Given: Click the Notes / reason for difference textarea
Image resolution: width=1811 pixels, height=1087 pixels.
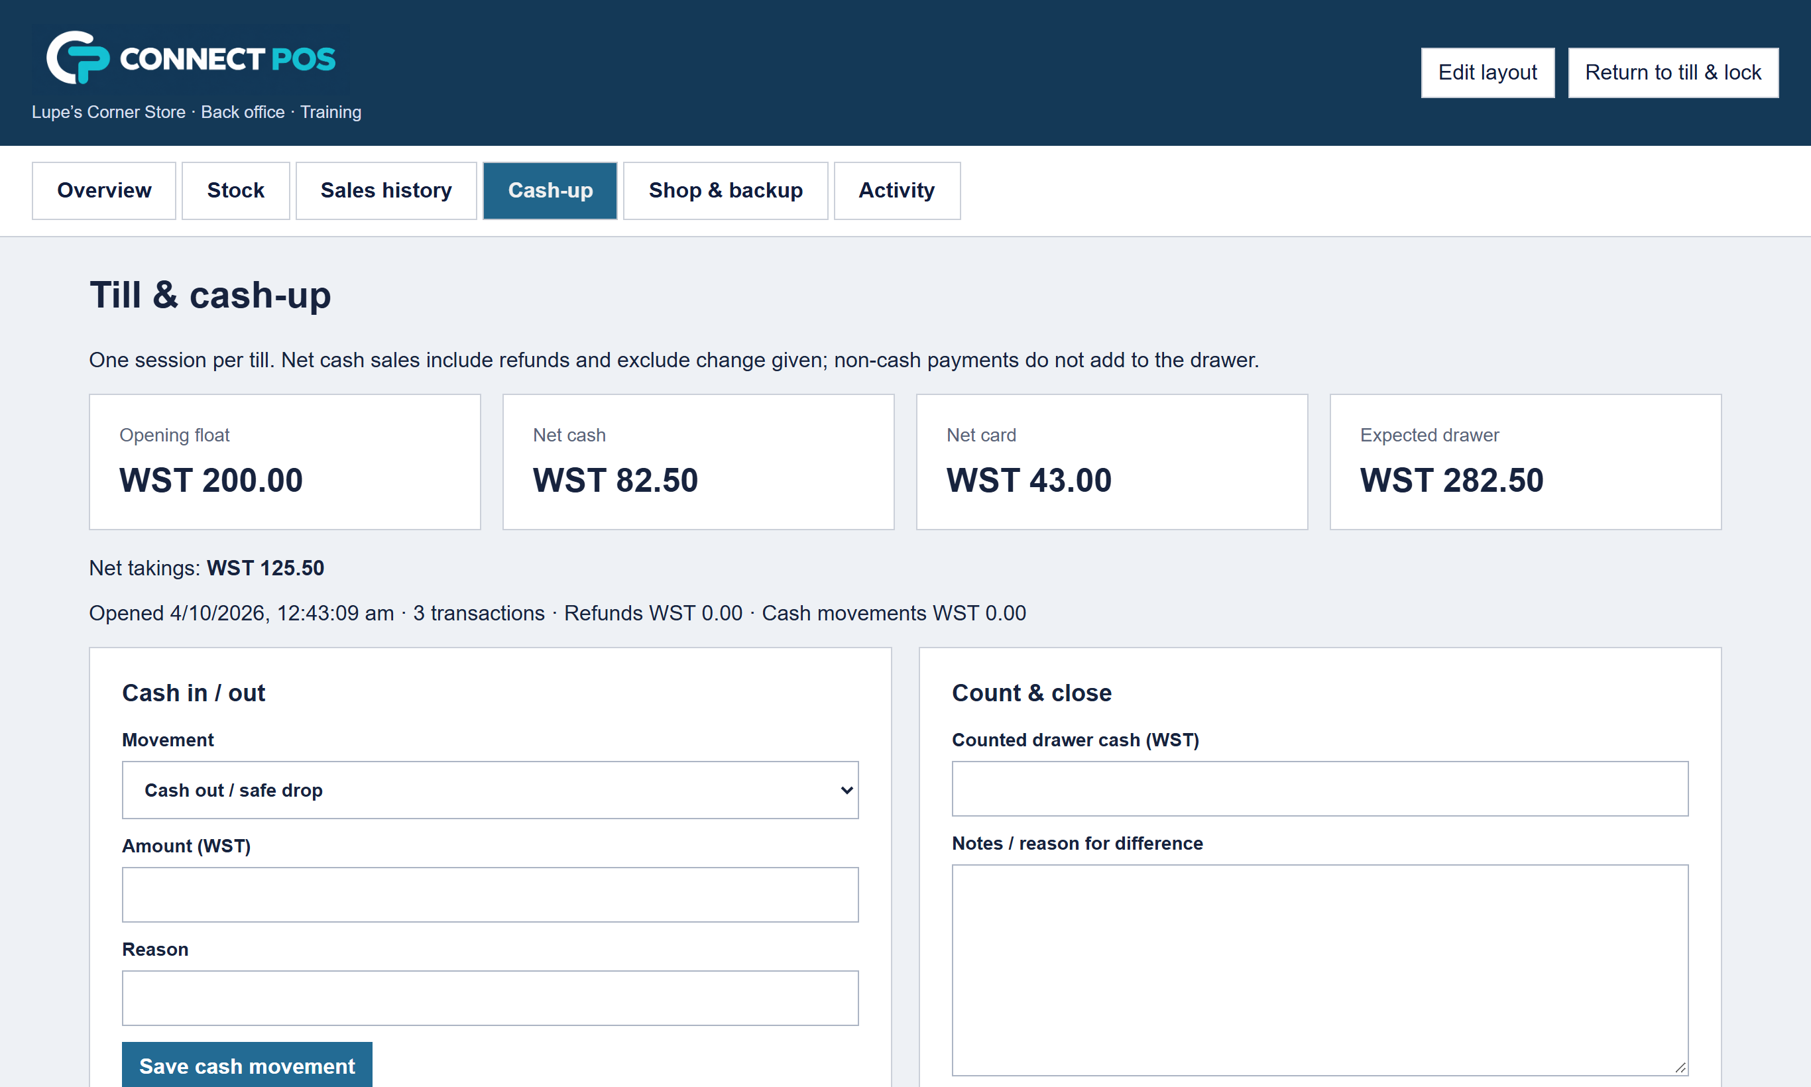Looking at the screenshot, I should (x=1319, y=970).
